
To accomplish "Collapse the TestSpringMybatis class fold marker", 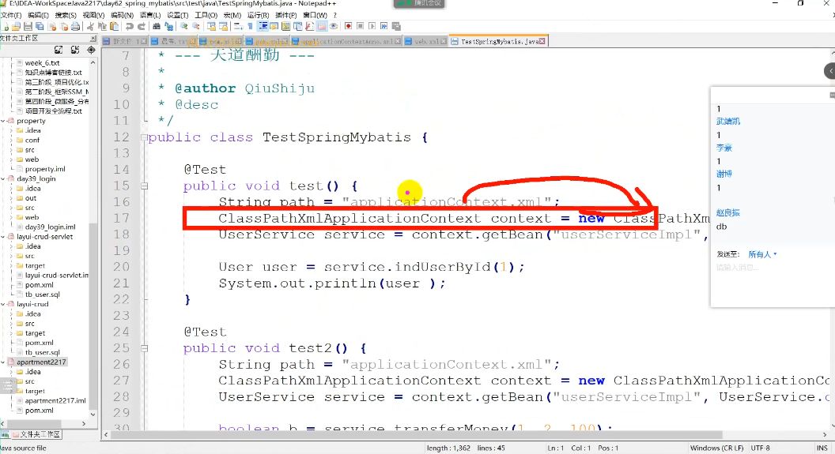I will 144,137.
